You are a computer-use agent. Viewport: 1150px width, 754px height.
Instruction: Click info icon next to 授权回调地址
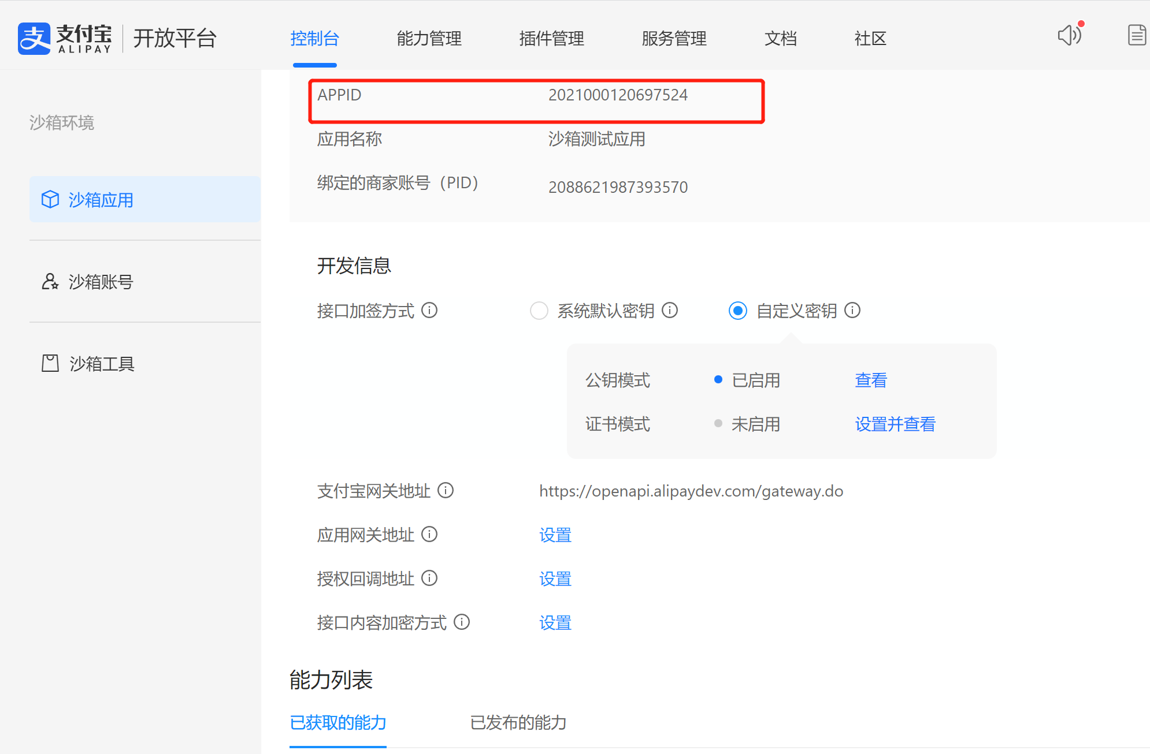point(429,578)
